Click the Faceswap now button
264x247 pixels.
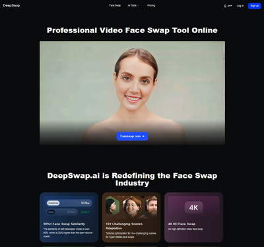point(132,136)
